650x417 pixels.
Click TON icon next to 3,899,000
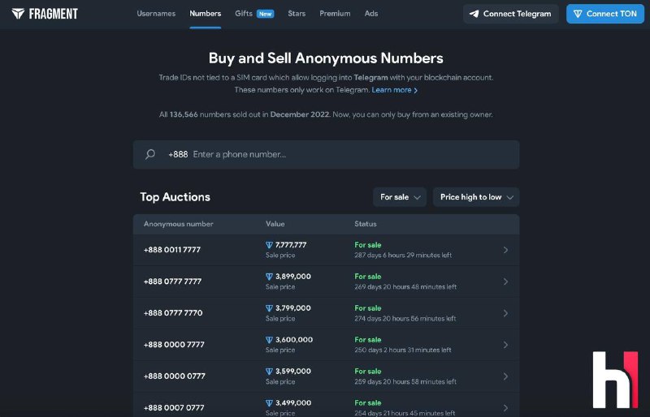click(269, 277)
